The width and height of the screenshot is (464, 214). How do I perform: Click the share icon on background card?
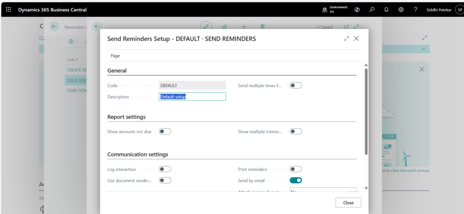click(225, 27)
